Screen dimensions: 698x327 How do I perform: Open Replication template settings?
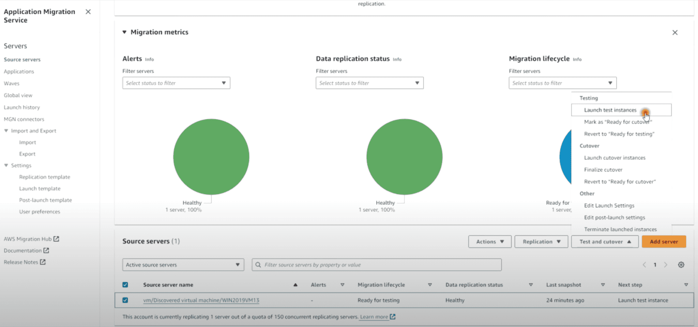(x=45, y=177)
